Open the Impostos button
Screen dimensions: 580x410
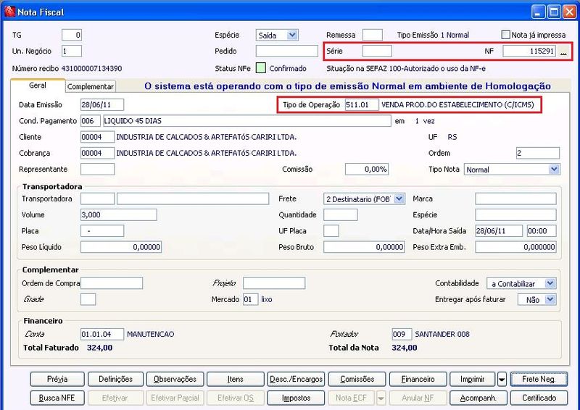point(296,398)
